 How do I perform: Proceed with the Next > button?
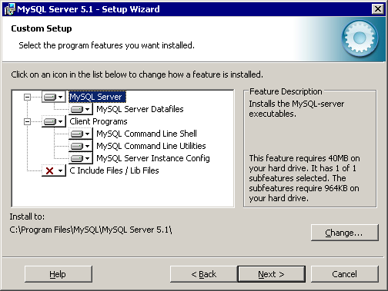click(x=271, y=274)
